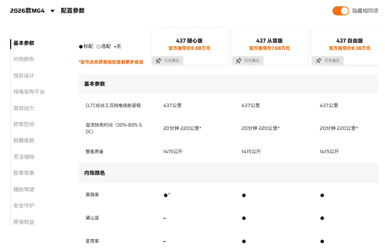Click price 官方指导价8.38万元
Viewport: 385px width, 252px height.
[x=350, y=48]
